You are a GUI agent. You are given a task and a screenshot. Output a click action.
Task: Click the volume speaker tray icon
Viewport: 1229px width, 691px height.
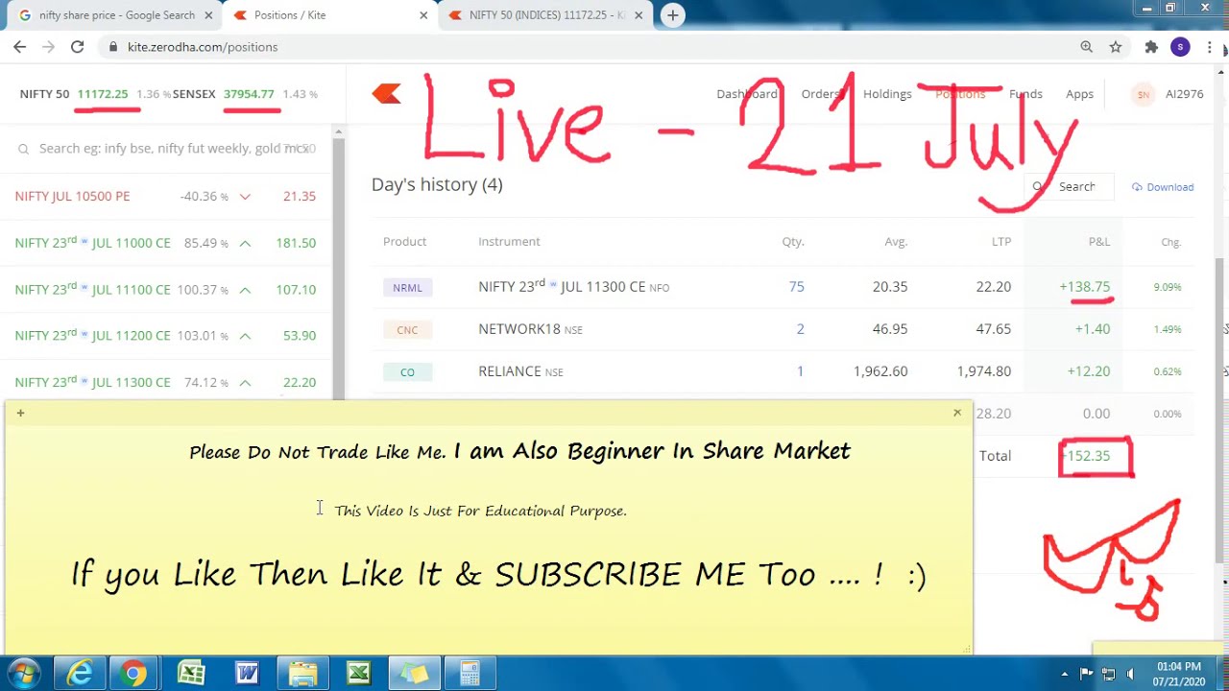pyautogui.click(x=1130, y=674)
